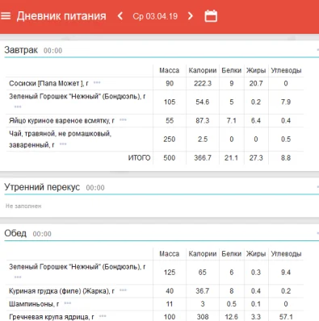Open options dots for Сосиски [Папа Может]

tap(97, 82)
